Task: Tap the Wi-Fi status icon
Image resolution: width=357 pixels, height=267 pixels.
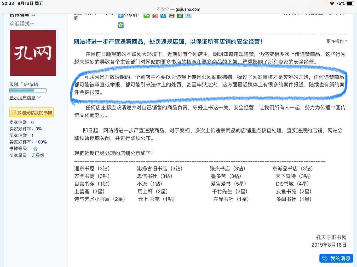Action: pos(332,3)
